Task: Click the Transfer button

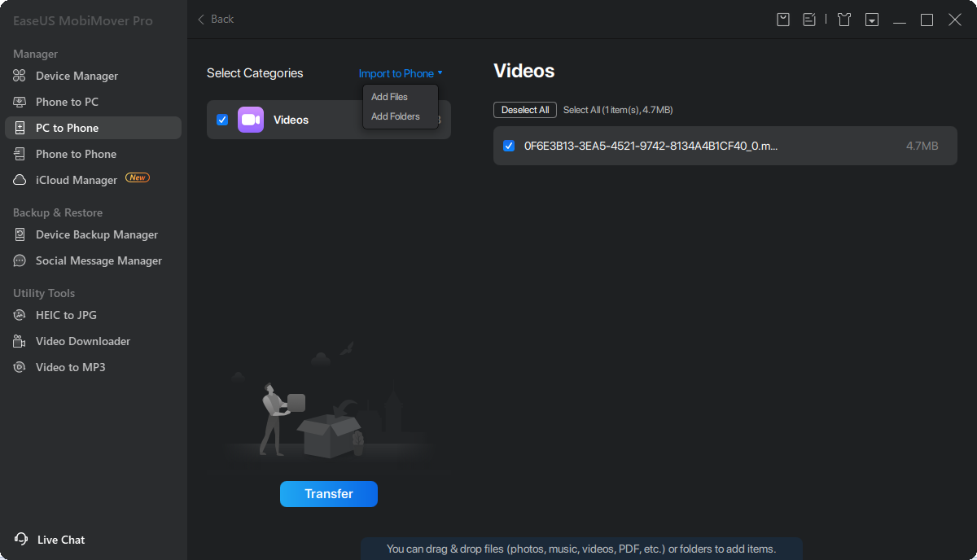Action: click(x=329, y=494)
